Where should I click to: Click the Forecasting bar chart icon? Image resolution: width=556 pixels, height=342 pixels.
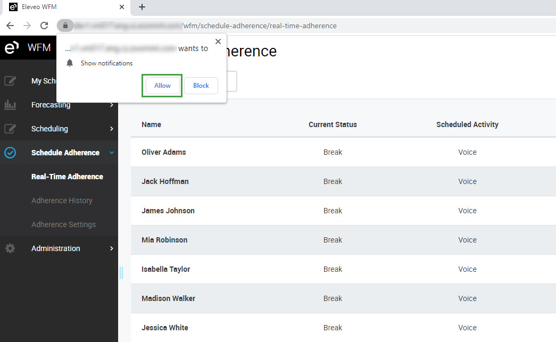10,105
